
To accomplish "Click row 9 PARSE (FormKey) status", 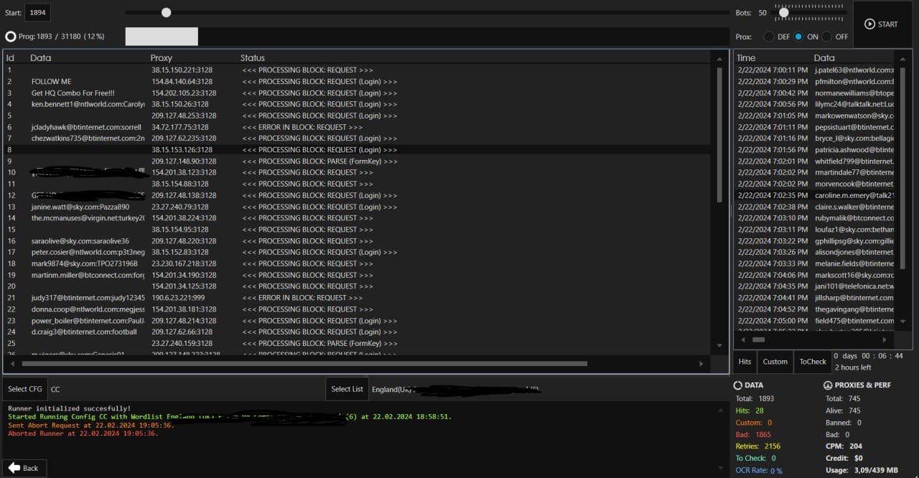I will click(x=319, y=161).
